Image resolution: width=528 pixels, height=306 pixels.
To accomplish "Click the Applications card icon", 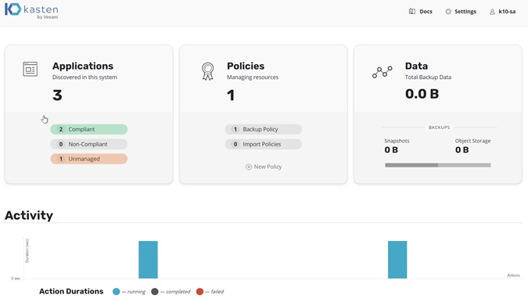I will click(x=30, y=69).
